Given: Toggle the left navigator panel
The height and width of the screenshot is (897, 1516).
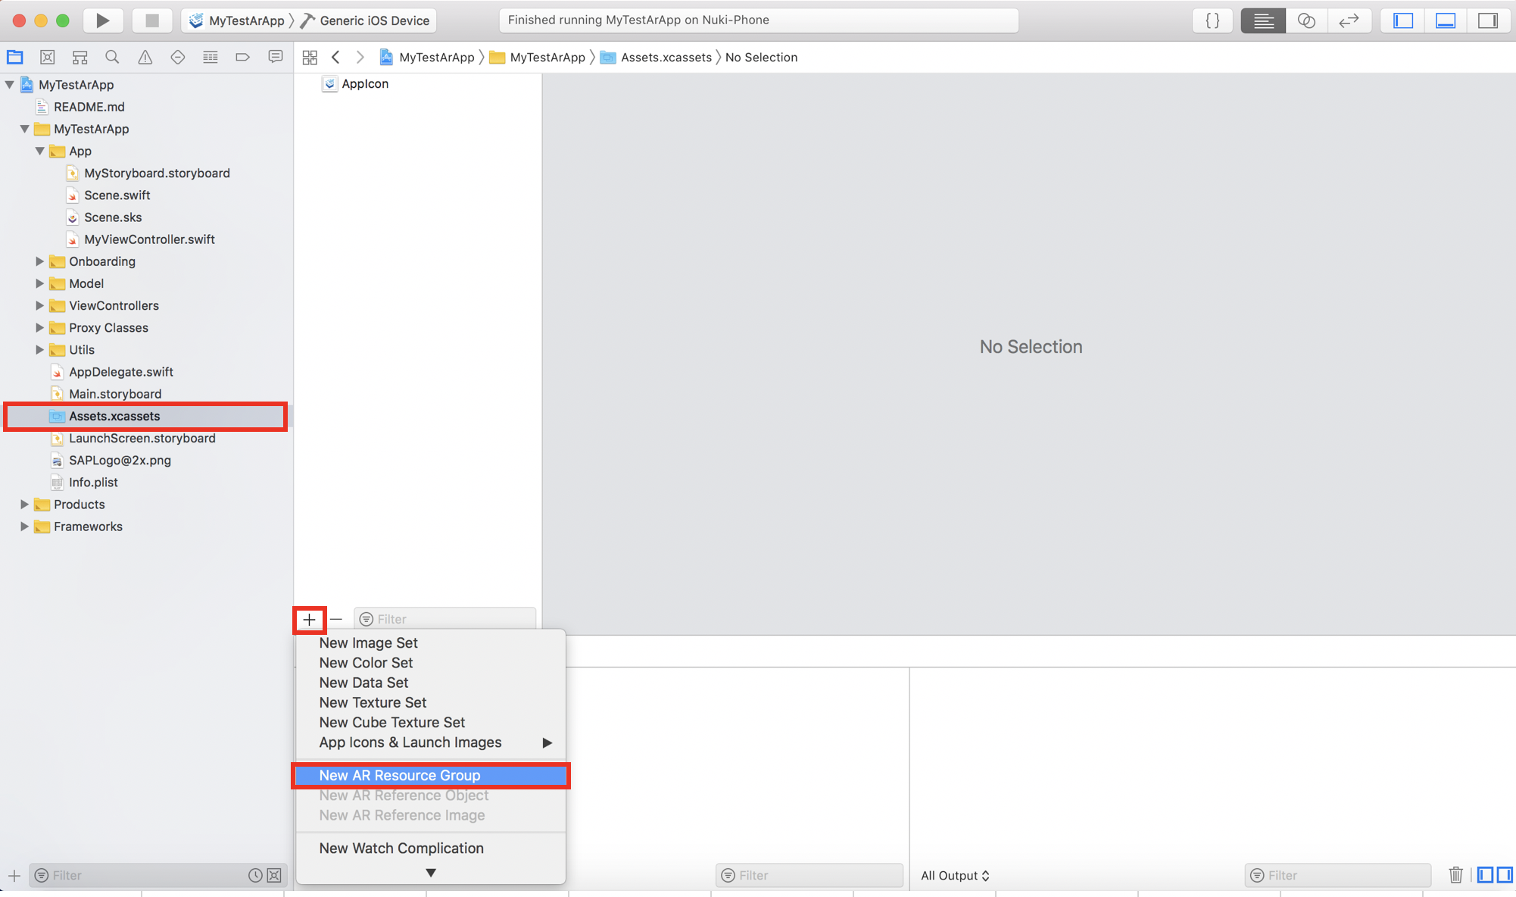Looking at the screenshot, I should click(1403, 20).
